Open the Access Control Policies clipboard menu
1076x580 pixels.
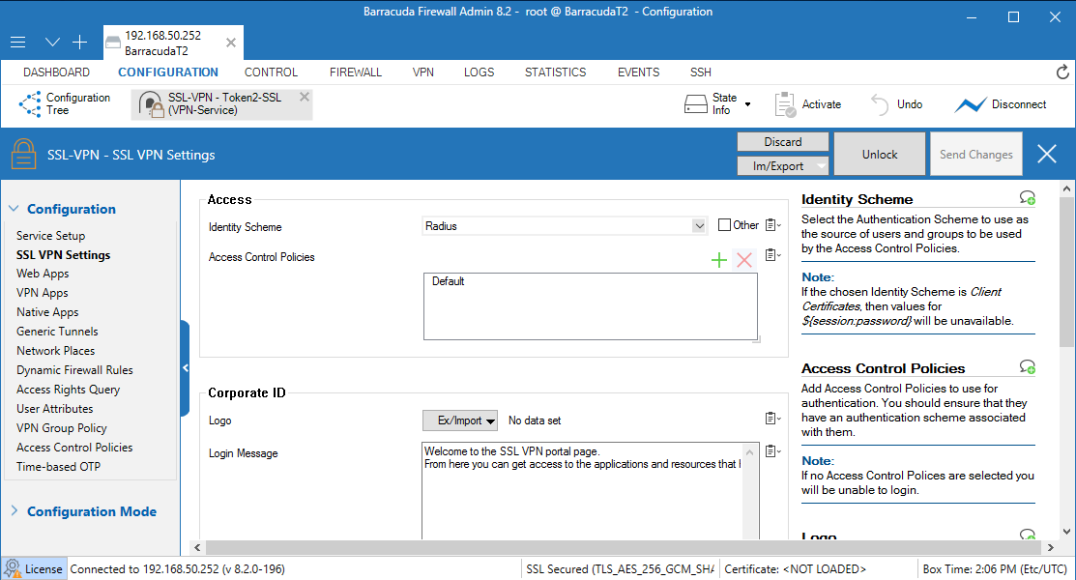pyautogui.click(x=772, y=255)
